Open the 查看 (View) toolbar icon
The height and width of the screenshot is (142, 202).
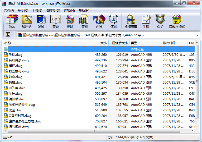tap(56, 19)
